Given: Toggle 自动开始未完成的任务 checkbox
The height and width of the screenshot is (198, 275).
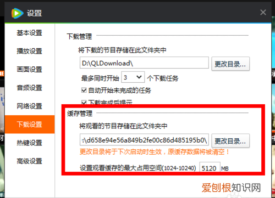Looking at the screenshot, I should tap(84, 90).
